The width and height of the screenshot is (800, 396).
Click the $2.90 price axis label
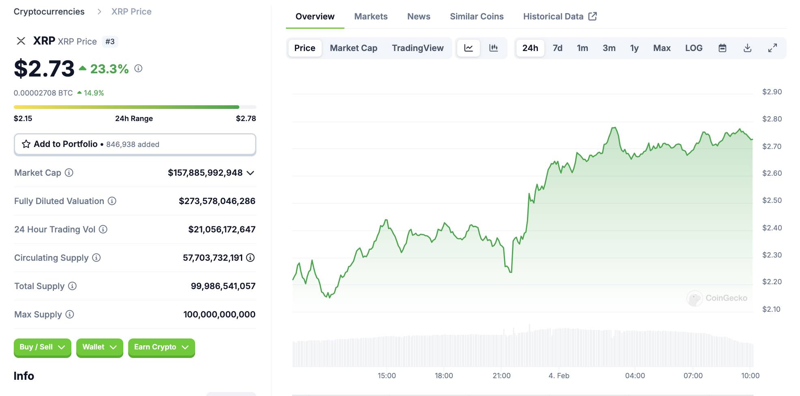pos(772,92)
